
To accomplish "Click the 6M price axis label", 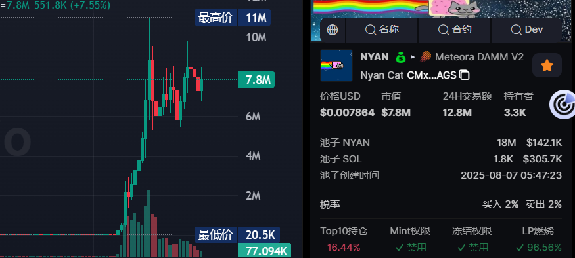I will (x=253, y=117).
